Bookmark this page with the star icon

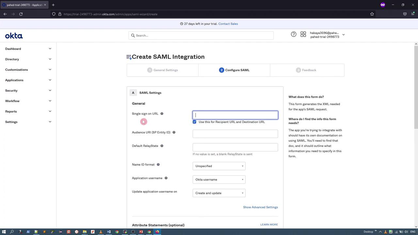point(372,14)
